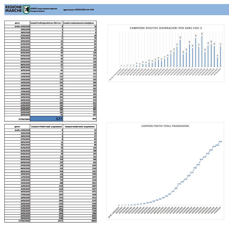Click the tallest bar labeled 268 in daily chart

[x=202, y=51]
